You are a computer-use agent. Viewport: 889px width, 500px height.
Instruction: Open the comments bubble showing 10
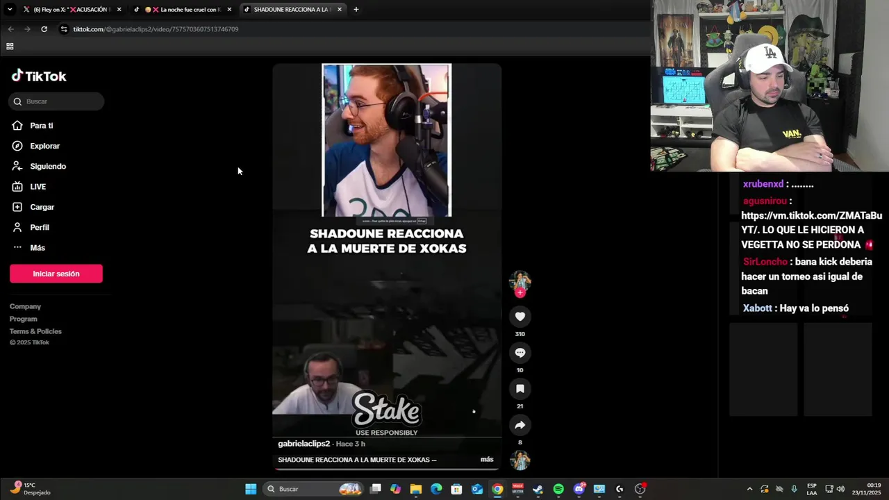click(520, 353)
